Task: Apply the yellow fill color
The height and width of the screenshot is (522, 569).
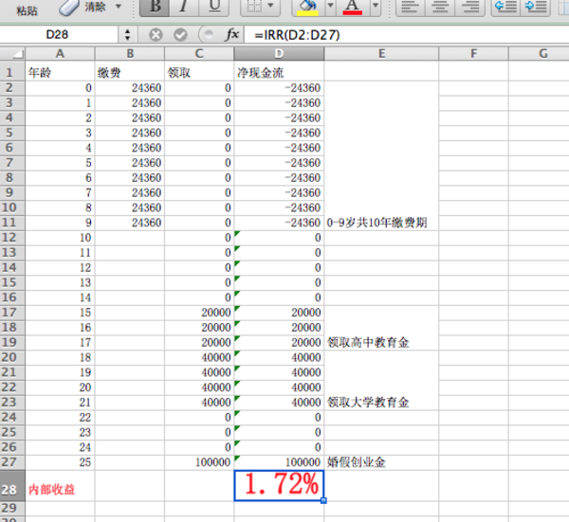Action: (x=307, y=8)
